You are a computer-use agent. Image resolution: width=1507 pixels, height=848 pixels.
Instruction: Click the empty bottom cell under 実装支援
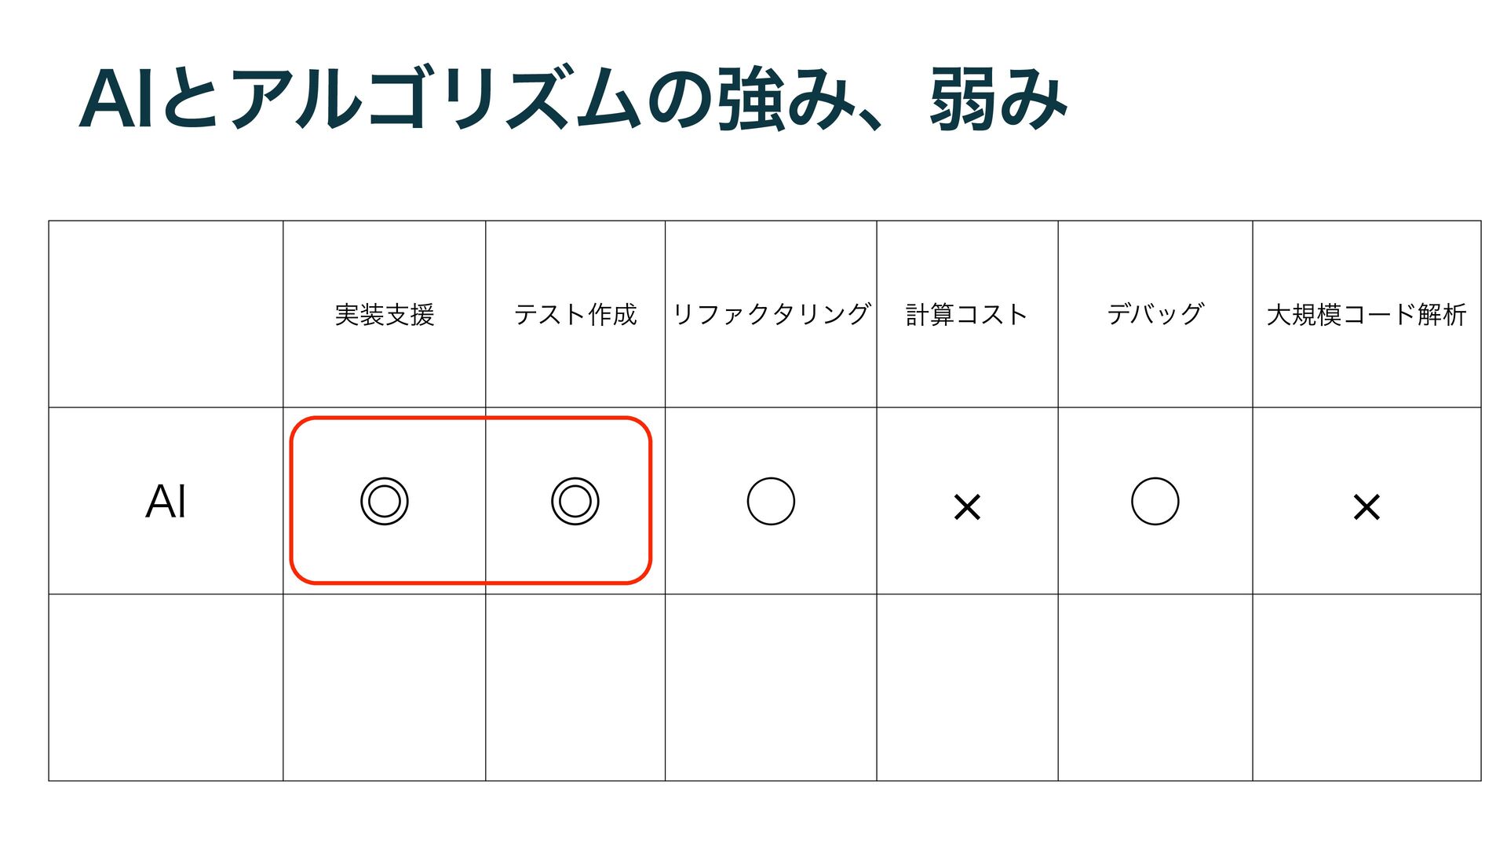385,687
